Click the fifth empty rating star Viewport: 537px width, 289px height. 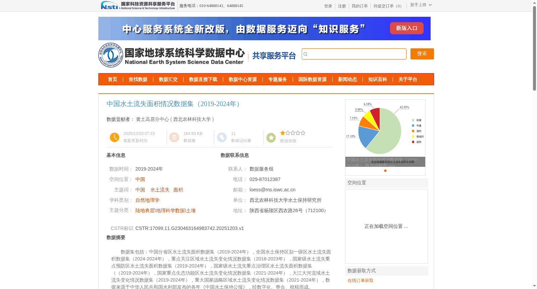[x=303, y=133]
